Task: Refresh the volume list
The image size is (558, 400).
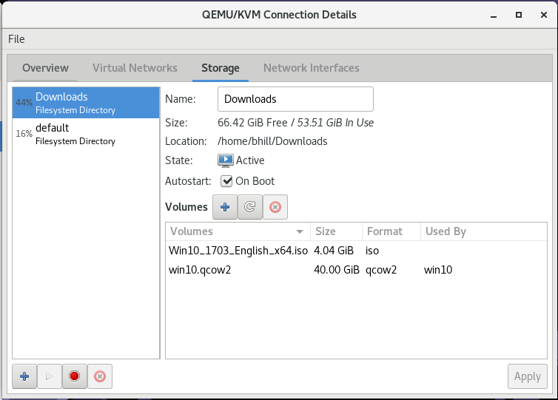Action: click(x=250, y=207)
